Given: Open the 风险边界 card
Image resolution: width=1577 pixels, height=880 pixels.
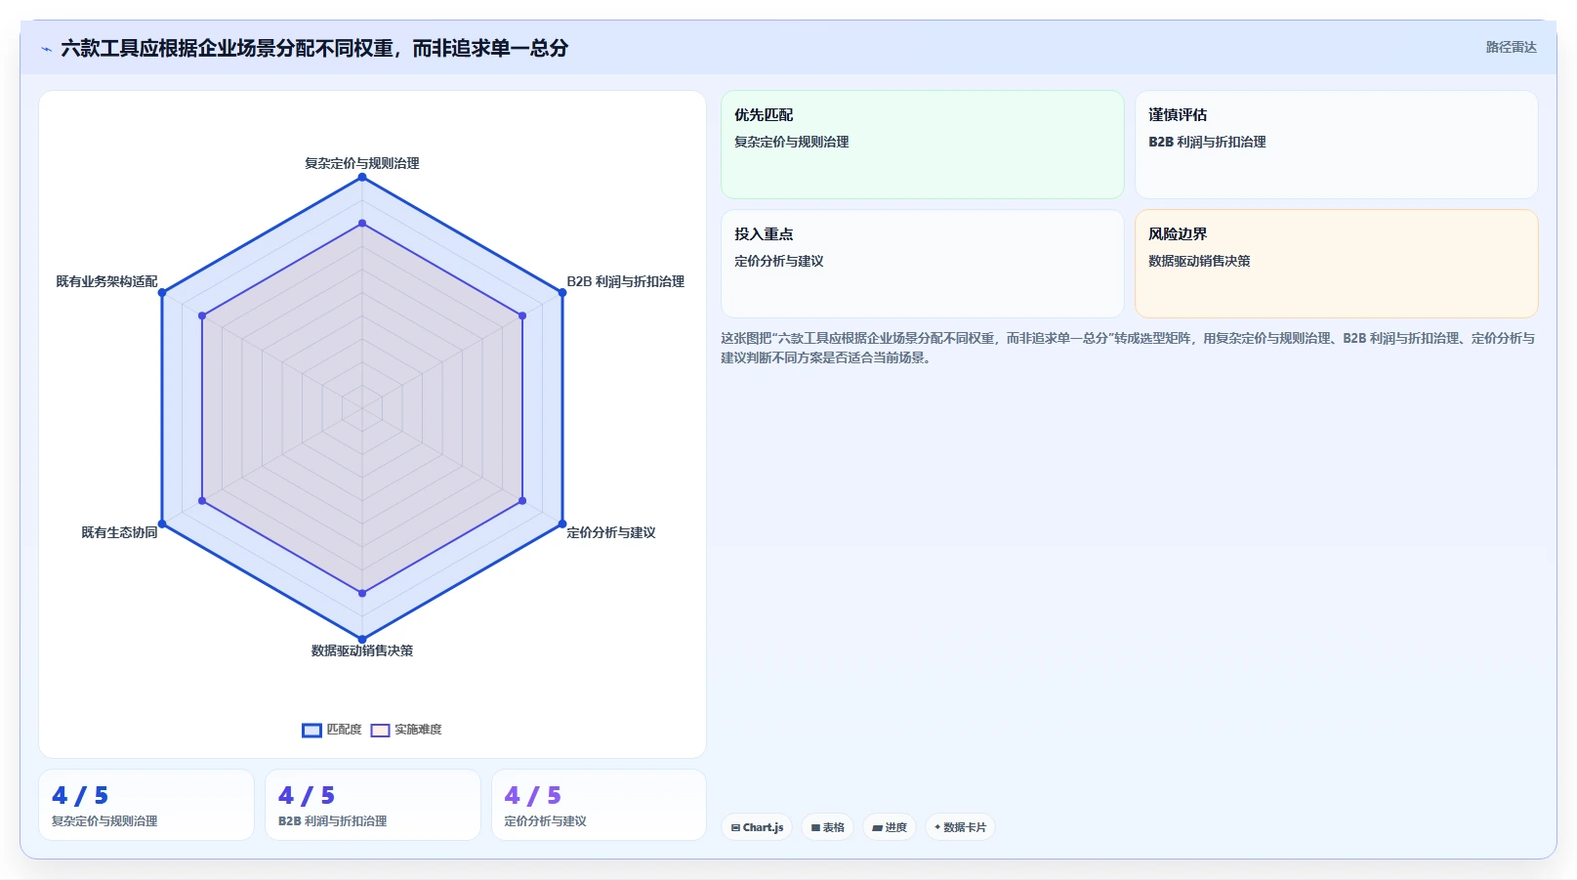Looking at the screenshot, I should [1336, 264].
